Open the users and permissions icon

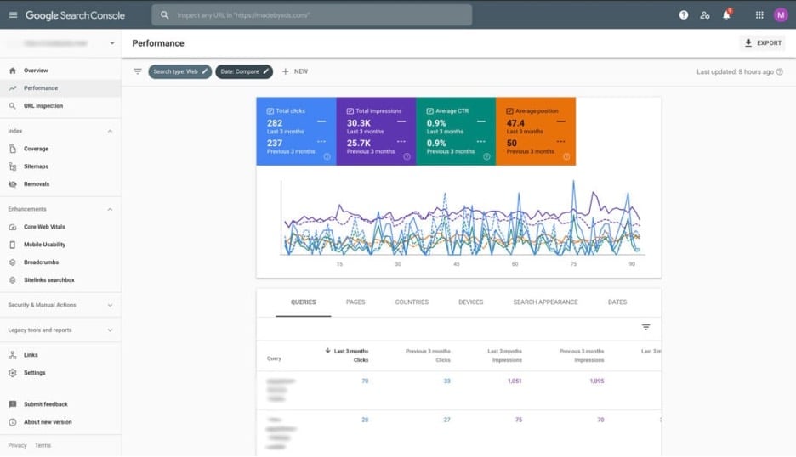click(705, 15)
